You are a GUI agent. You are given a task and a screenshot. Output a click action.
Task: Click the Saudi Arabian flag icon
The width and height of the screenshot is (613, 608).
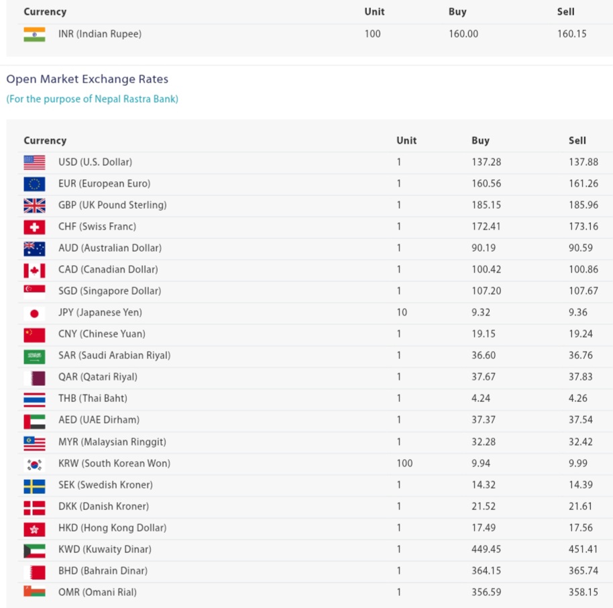click(34, 356)
